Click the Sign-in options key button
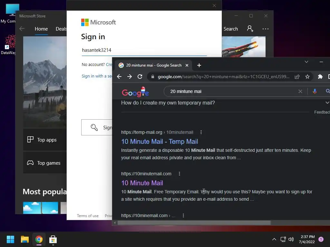 click(x=97, y=127)
